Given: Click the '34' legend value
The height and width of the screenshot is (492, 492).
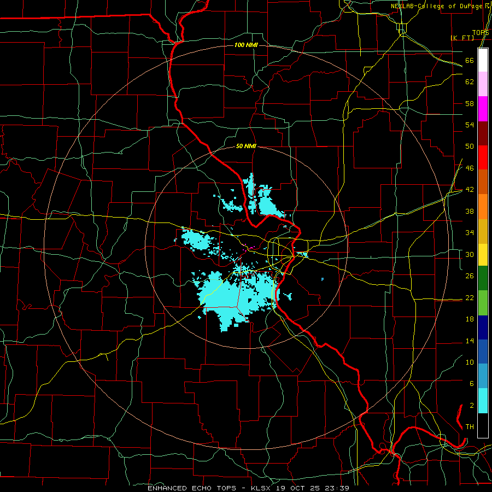Looking at the screenshot, I should [470, 232].
